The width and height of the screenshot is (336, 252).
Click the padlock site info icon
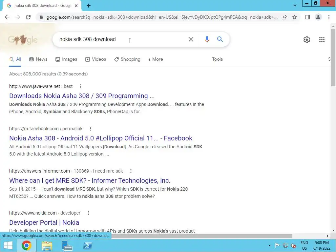(41, 17)
